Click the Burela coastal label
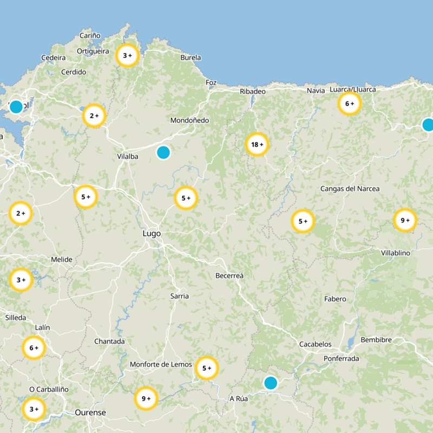The height and width of the screenshot is (433, 433). tap(191, 58)
